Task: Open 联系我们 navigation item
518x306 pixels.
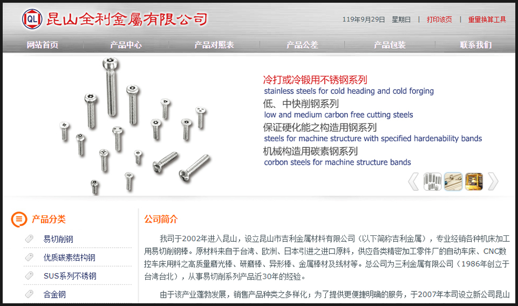Action: point(476,45)
